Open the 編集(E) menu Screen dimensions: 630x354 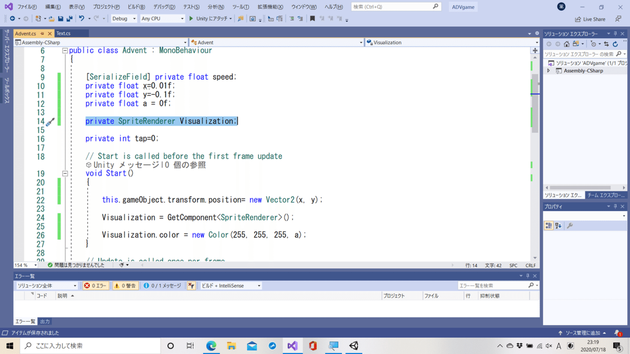52,7
